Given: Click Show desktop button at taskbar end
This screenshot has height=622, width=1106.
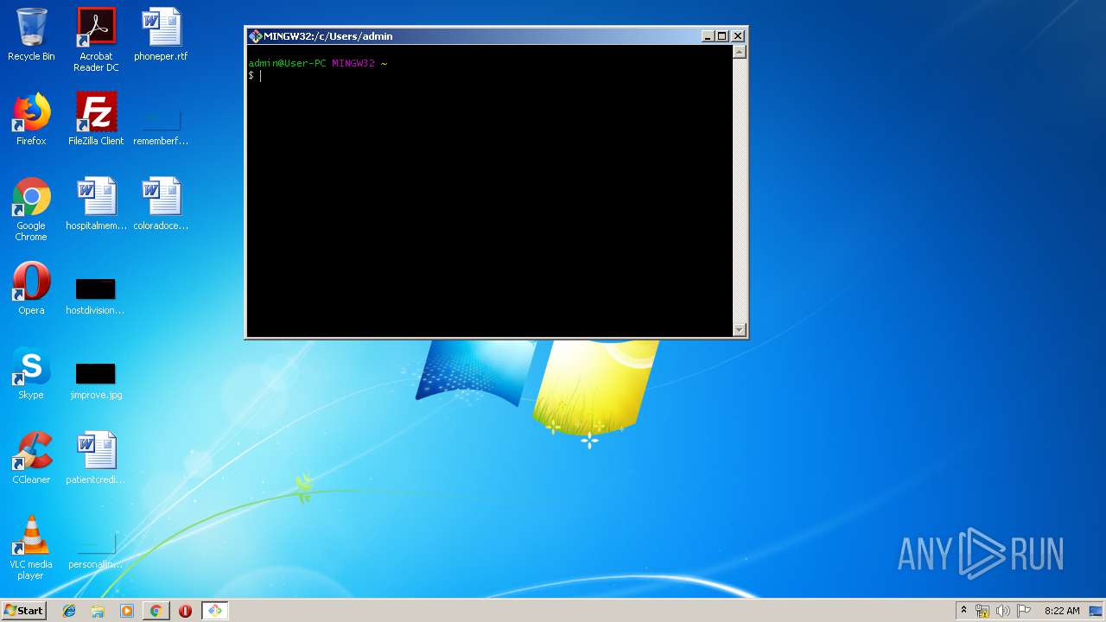Looking at the screenshot, I should [x=1096, y=611].
